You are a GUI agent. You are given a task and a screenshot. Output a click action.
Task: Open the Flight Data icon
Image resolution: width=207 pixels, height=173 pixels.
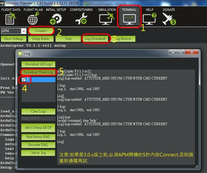tap(11, 19)
